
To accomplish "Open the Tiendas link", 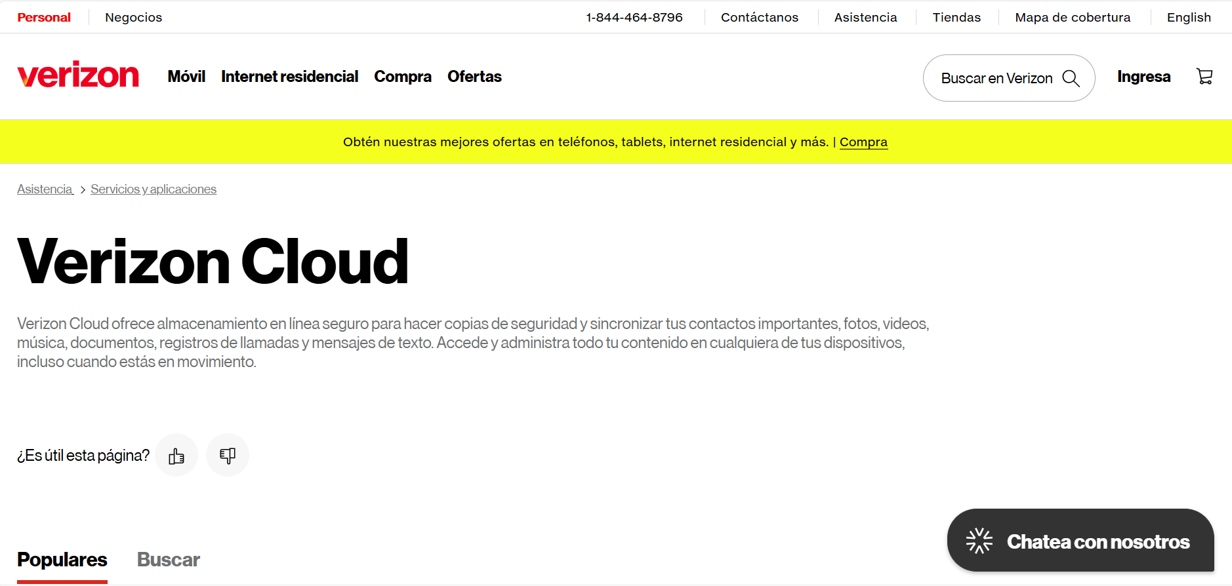I will point(956,18).
